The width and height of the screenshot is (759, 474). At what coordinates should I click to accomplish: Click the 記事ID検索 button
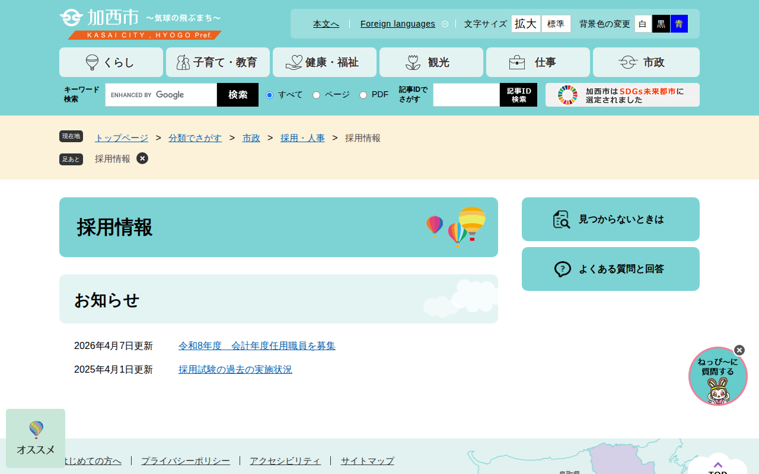pyautogui.click(x=519, y=95)
